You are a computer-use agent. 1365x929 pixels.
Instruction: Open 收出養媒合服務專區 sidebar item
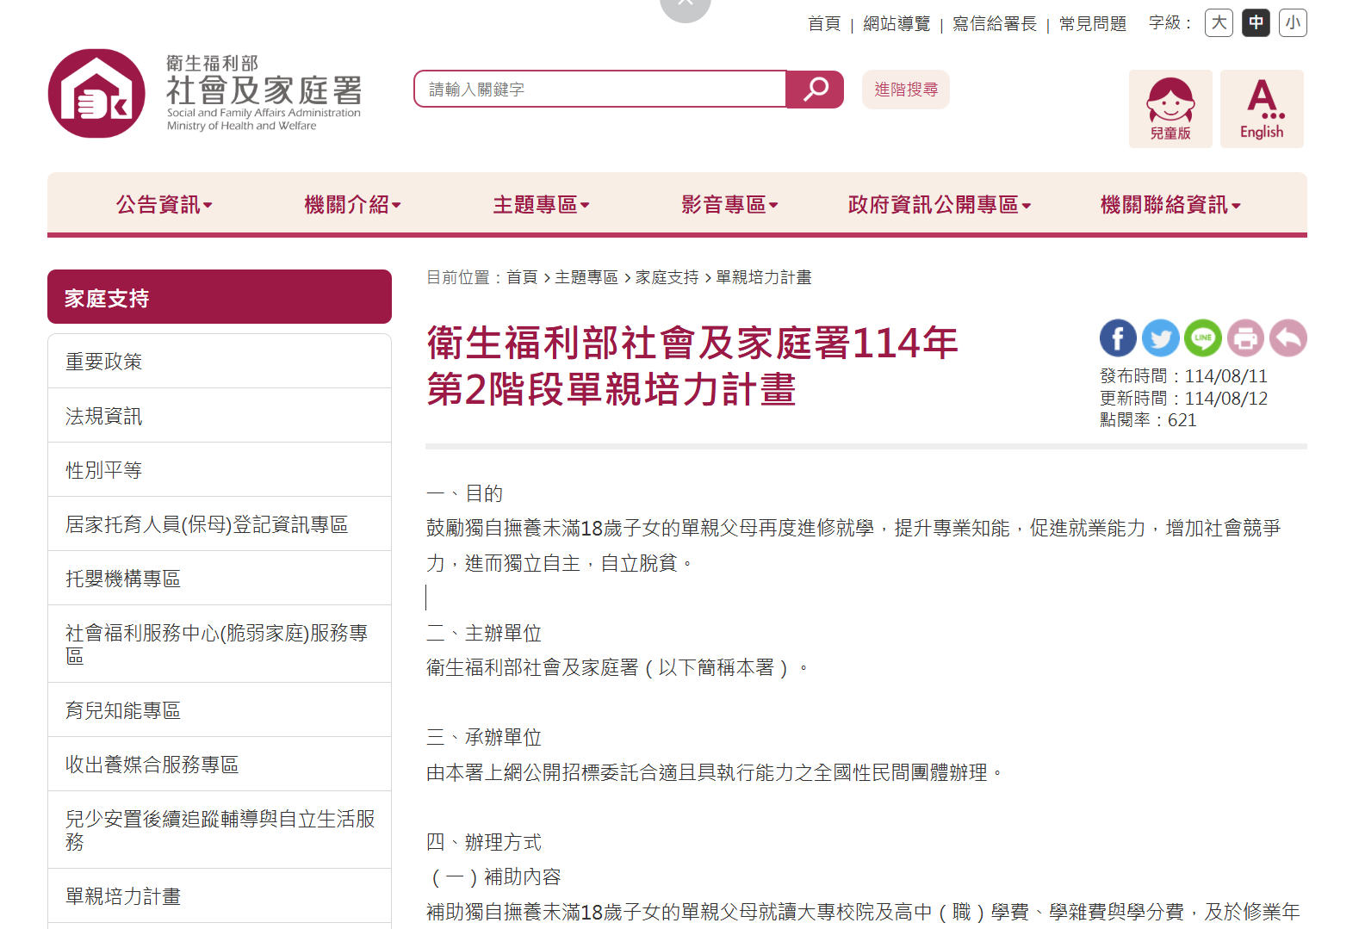(x=220, y=765)
